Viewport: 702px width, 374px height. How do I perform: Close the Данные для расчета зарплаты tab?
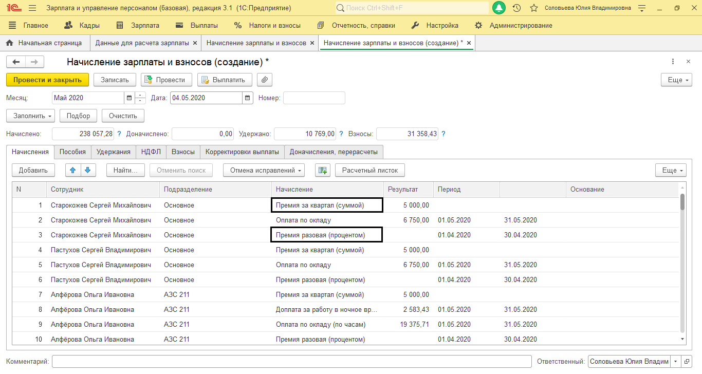[x=194, y=43]
